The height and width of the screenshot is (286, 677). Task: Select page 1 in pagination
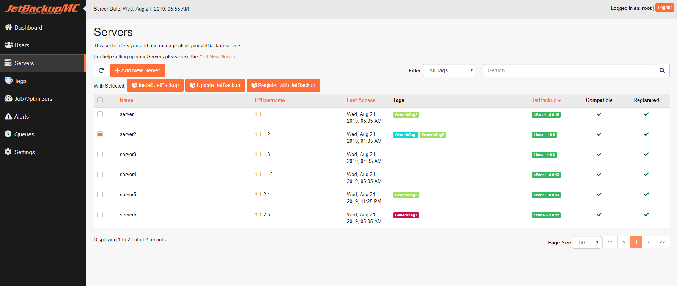(x=636, y=242)
